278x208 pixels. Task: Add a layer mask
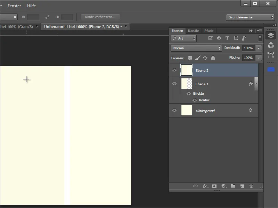click(x=214, y=186)
